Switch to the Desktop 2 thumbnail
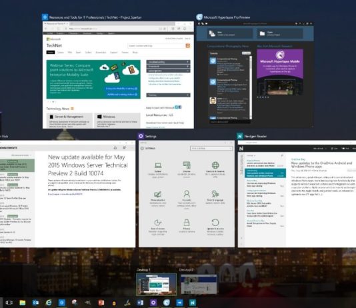Image resolution: width=356 pixels, height=308 pixels. click(199, 284)
